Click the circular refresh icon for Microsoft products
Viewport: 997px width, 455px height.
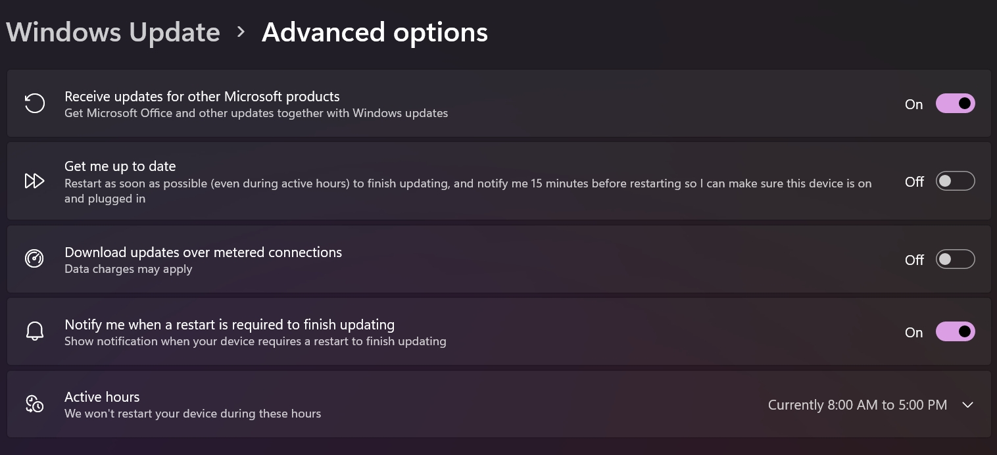click(x=34, y=103)
